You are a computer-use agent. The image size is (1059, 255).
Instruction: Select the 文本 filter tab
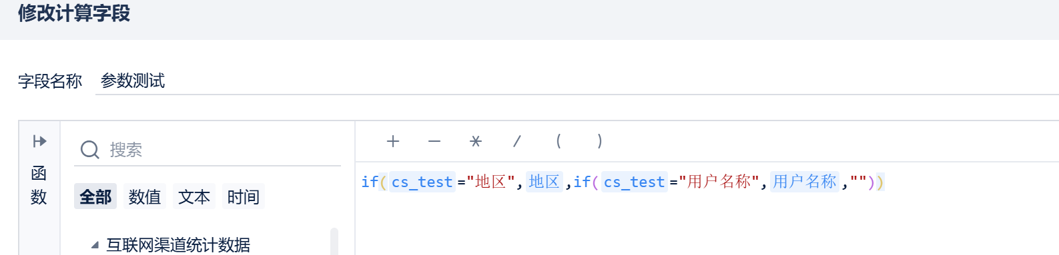tap(194, 196)
